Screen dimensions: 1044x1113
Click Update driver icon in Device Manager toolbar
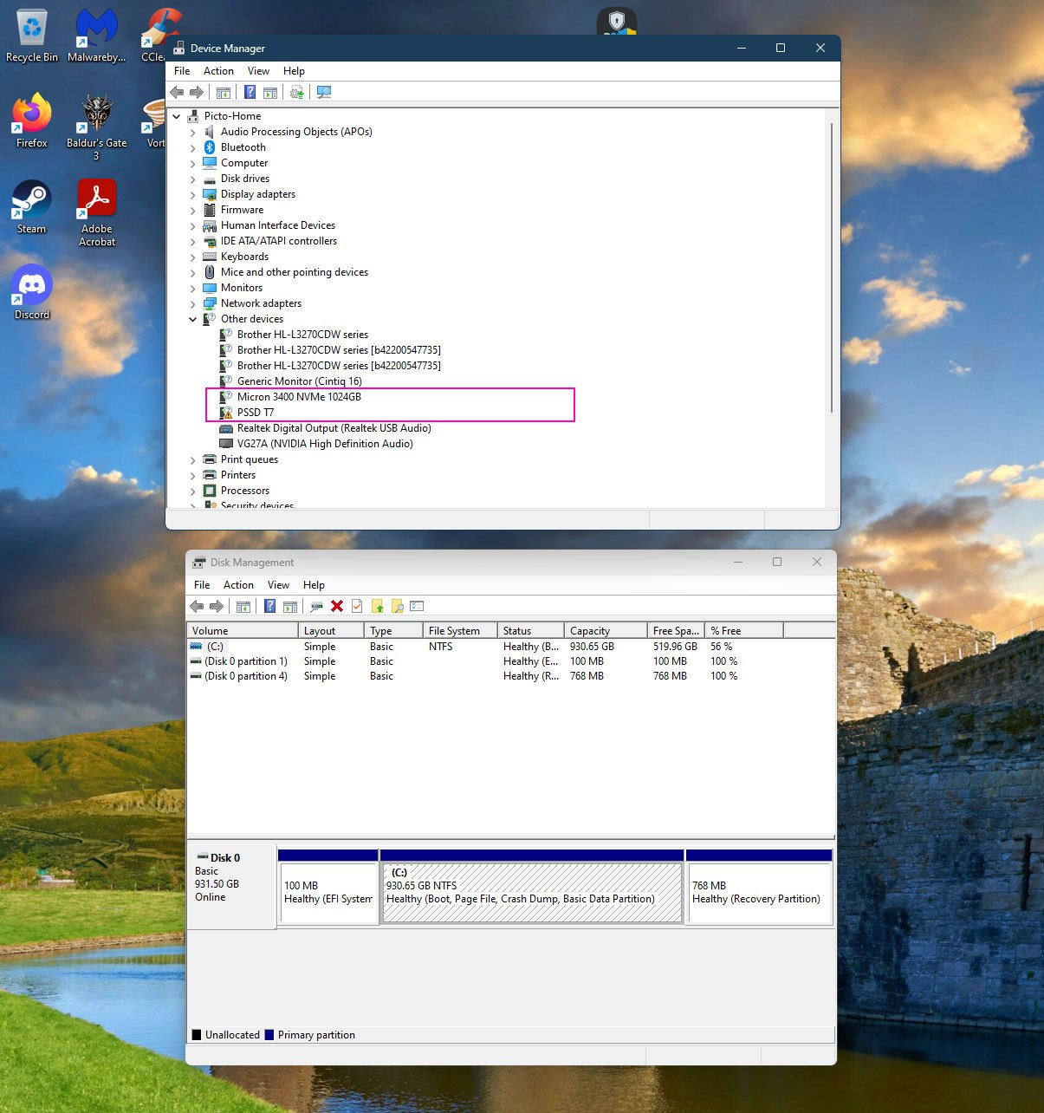296,93
